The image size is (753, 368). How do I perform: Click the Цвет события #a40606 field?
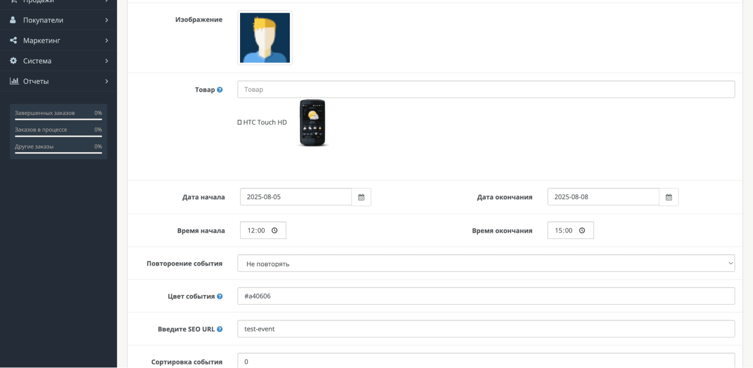coord(486,296)
